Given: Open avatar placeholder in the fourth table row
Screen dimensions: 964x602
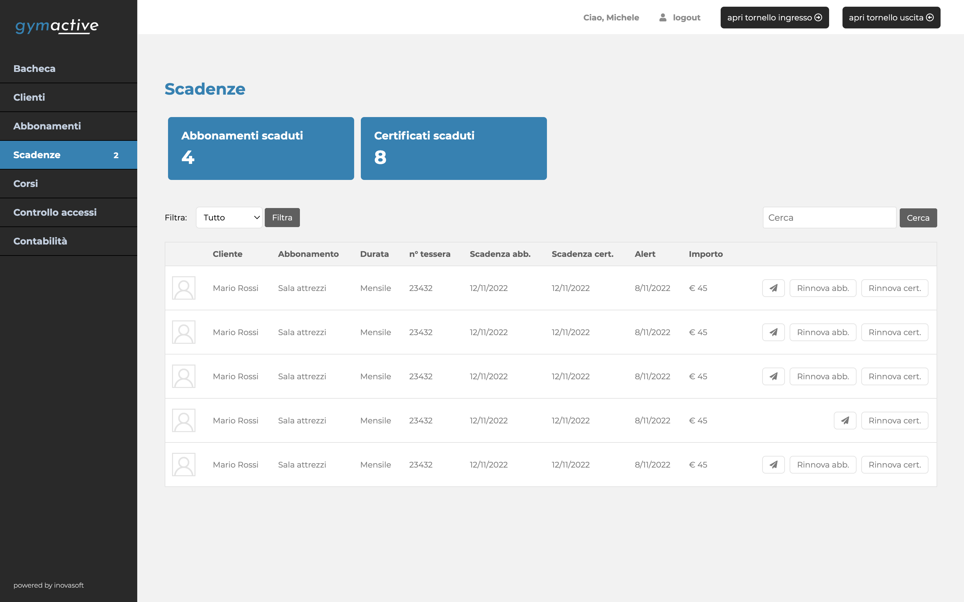Looking at the screenshot, I should pos(184,421).
